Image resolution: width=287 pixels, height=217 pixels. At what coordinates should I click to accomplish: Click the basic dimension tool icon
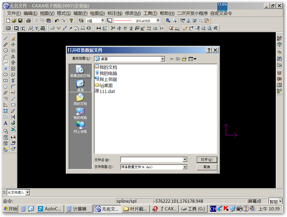[x=99, y=28]
